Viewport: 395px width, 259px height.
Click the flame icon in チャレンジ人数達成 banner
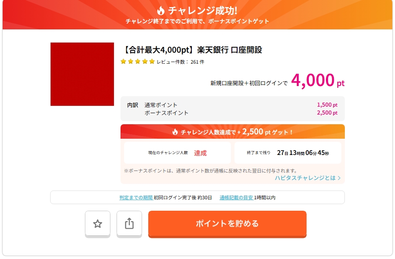click(x=175, y=132)
